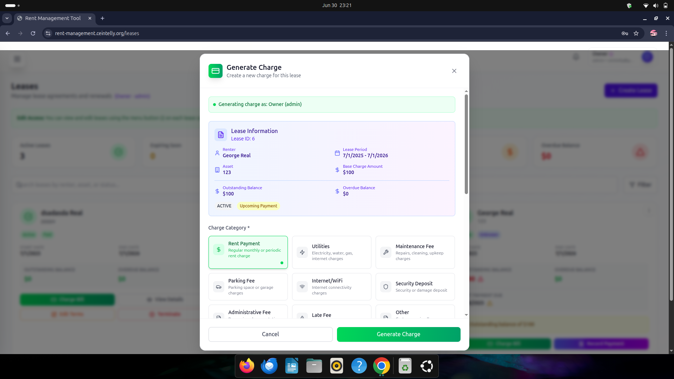Viewport: 674px width, 379px height.
Task: Choose the Utilities charge category
Action: click(331, 252)
